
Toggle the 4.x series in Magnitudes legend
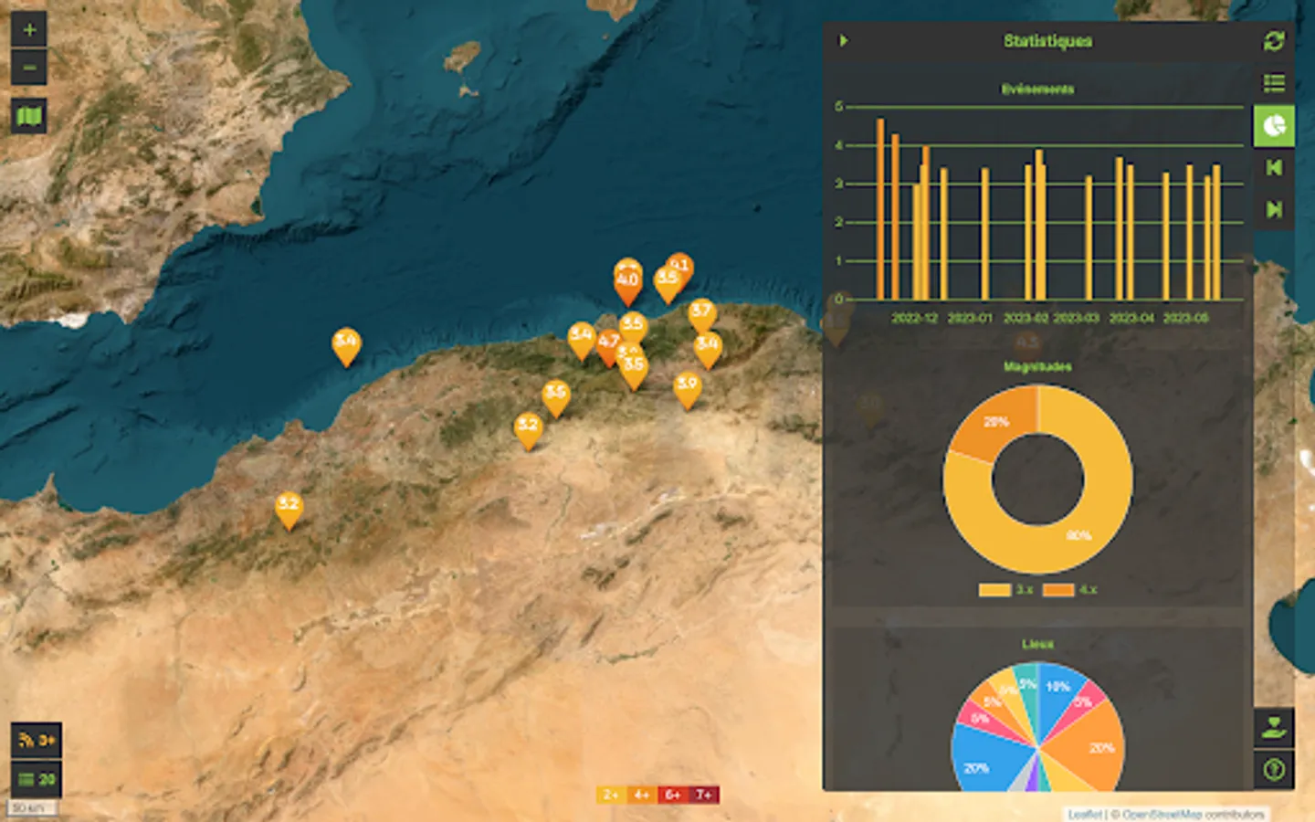coord(1069,590)
